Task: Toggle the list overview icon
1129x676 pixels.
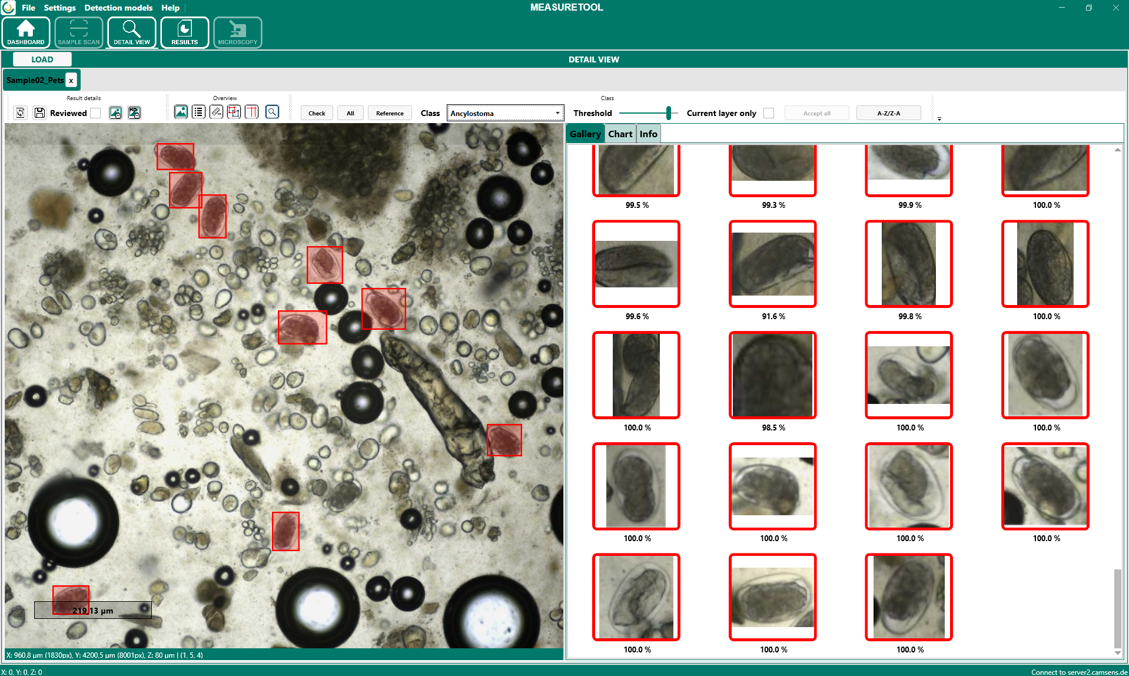Action: [x=198, y=112]
